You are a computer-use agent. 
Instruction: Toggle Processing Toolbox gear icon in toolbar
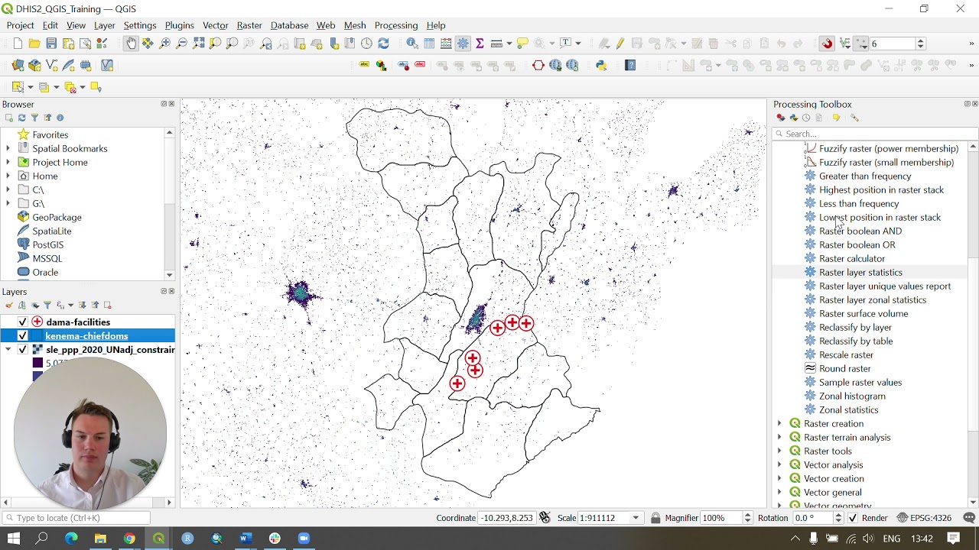tap(463, 44)
